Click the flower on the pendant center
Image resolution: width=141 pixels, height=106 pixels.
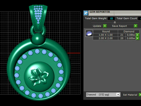[38, 77]
